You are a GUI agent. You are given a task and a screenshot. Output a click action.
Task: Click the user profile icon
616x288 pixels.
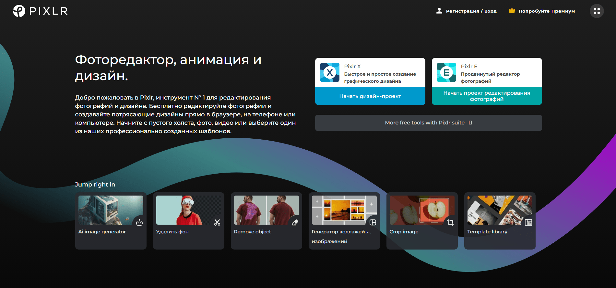point(439,11)
